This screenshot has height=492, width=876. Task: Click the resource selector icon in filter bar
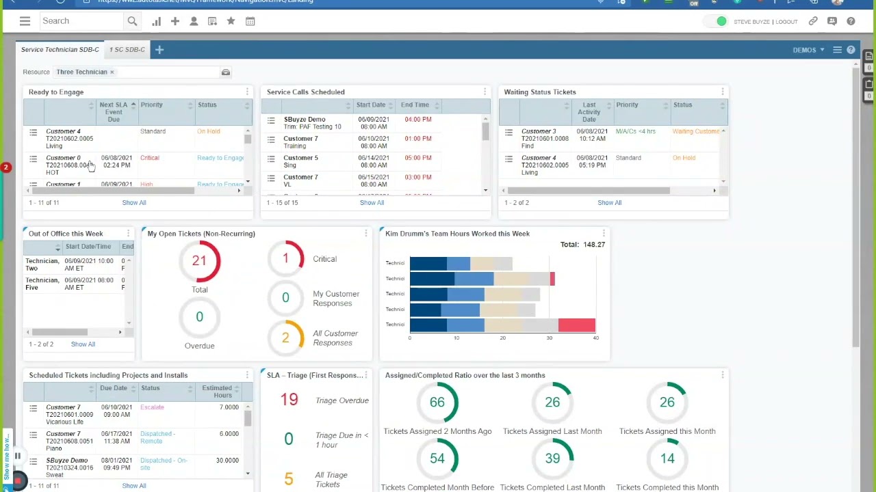point(225,72)
